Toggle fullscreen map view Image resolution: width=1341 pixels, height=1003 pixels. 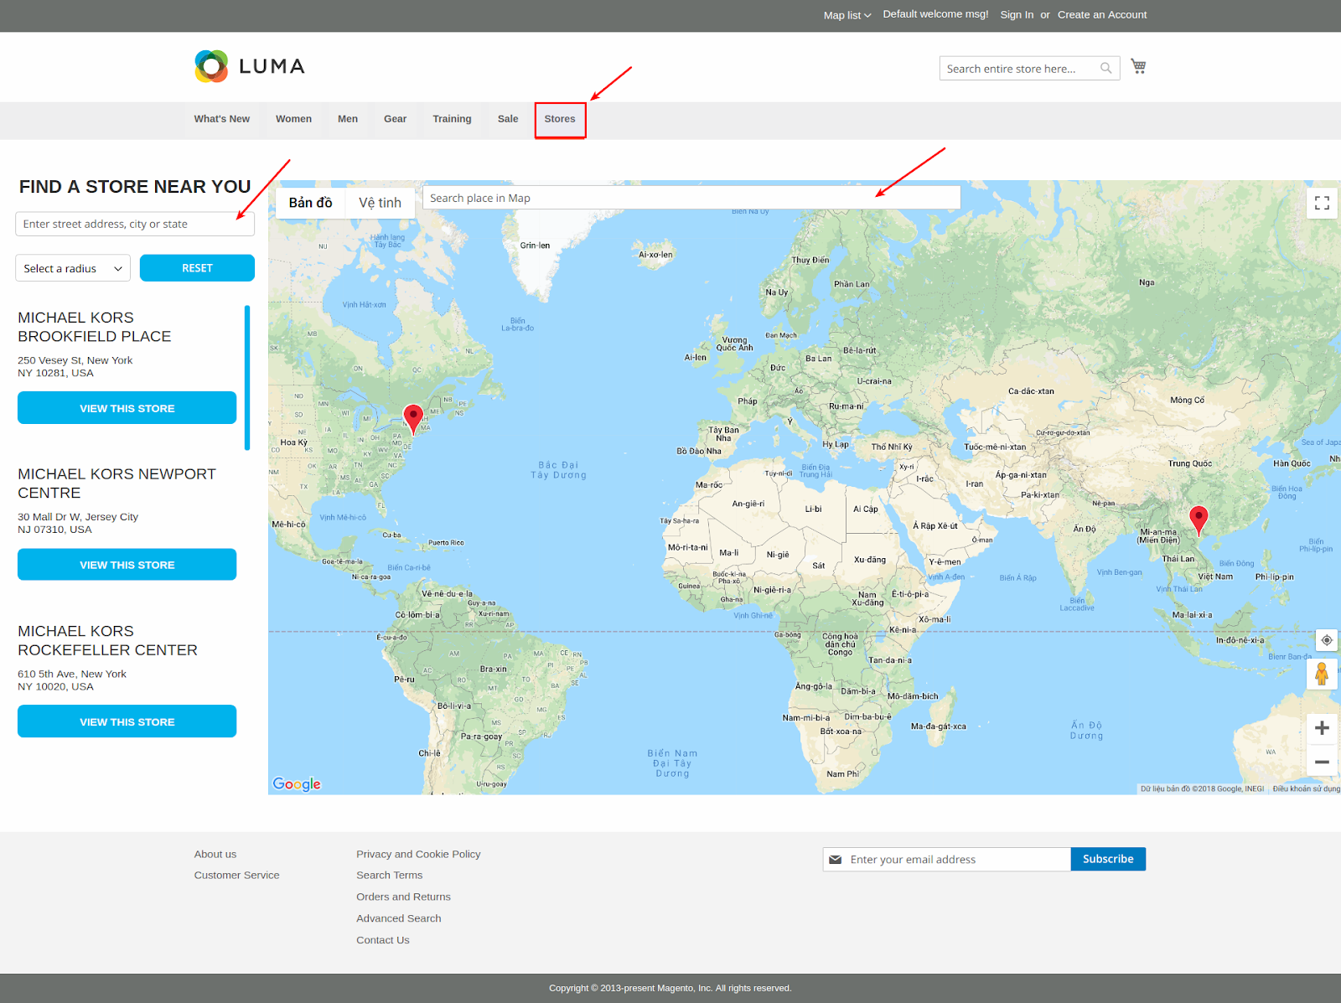(1322, 203)
